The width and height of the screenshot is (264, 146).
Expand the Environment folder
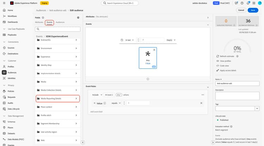(x=58, y=48)
